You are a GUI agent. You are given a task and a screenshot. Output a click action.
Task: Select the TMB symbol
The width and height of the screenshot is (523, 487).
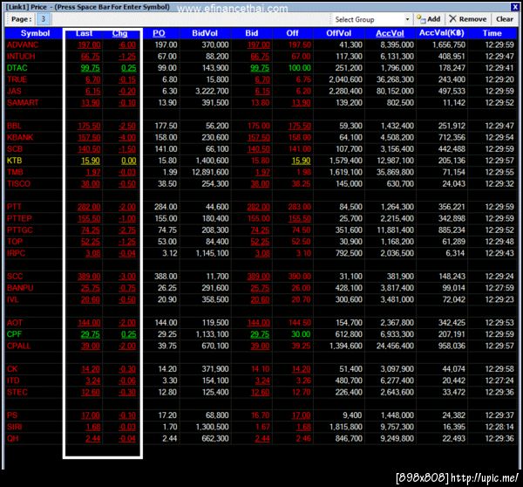15,172
